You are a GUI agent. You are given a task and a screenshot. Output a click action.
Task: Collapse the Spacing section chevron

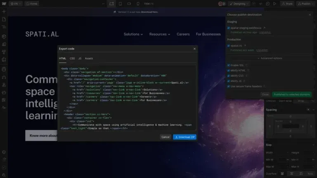(313, 110)
